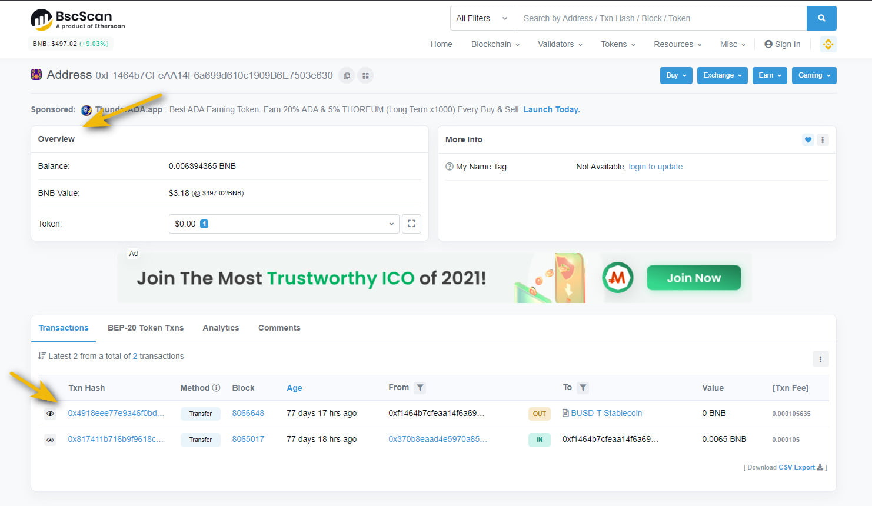Click the BNB price ticker badge

tap(71, 44)
